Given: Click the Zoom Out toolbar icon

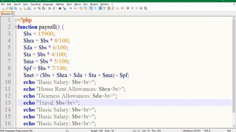Looking at the screenshot, I should pos(74,8).
